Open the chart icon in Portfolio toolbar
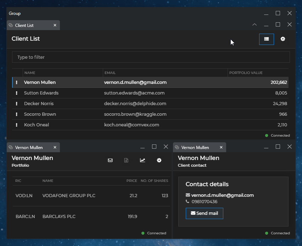The image size is (302, 246). click(142, 160)
